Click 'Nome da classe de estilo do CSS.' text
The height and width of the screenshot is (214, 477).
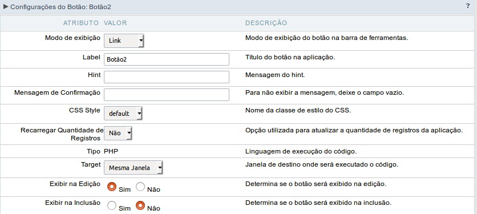298,110
